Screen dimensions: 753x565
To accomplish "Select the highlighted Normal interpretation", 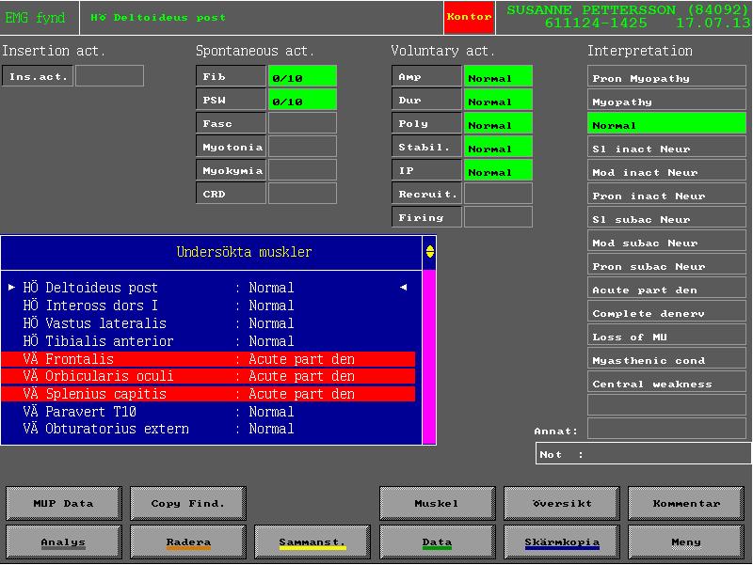I will coord(666,123).
